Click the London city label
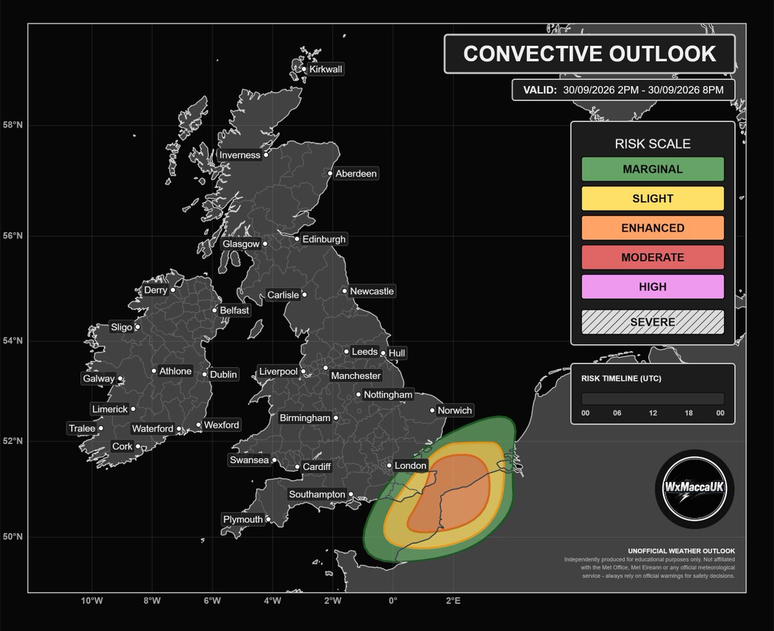Image resolution: width=774 pixels, height=631 pixels. 410,465
